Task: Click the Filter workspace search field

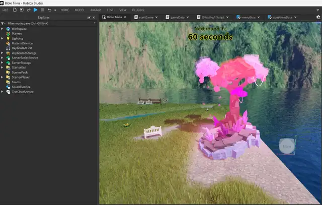Action: 49,24
